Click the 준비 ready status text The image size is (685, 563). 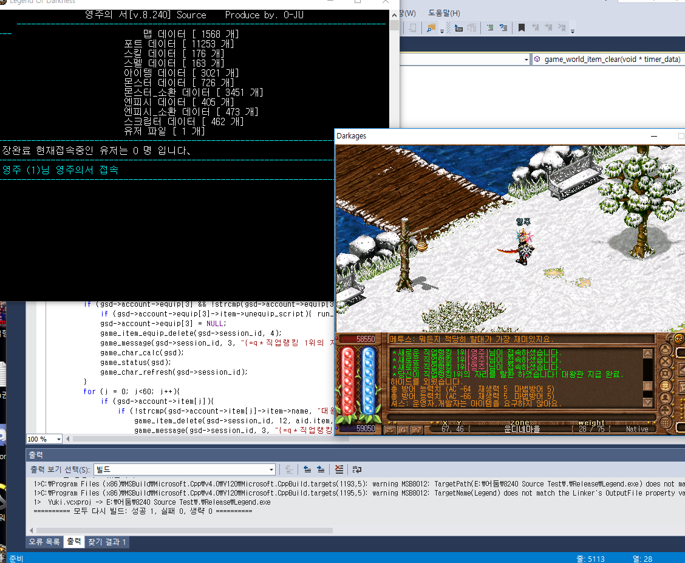point(16,559)
